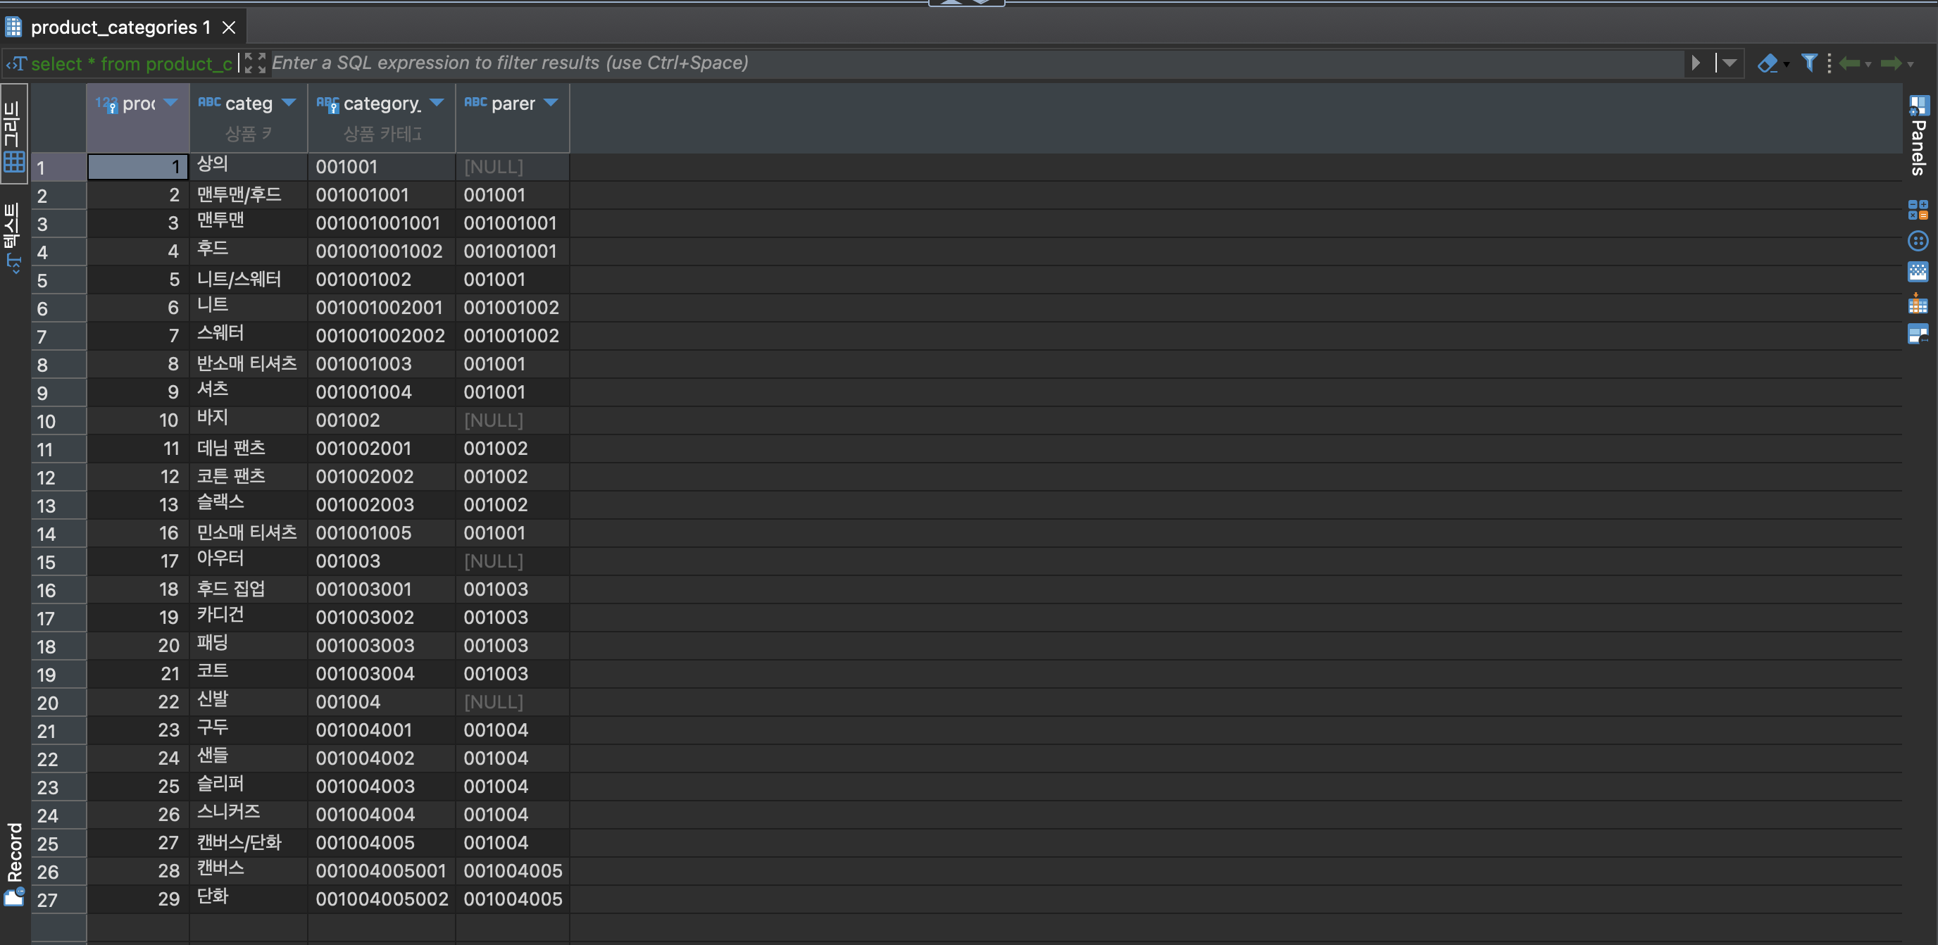Switch to the text view mode
This screenshot has height=945, width=1938.
(14, 237)
